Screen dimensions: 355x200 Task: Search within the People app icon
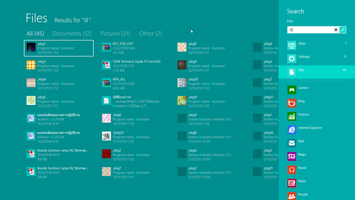click(292, 196)
